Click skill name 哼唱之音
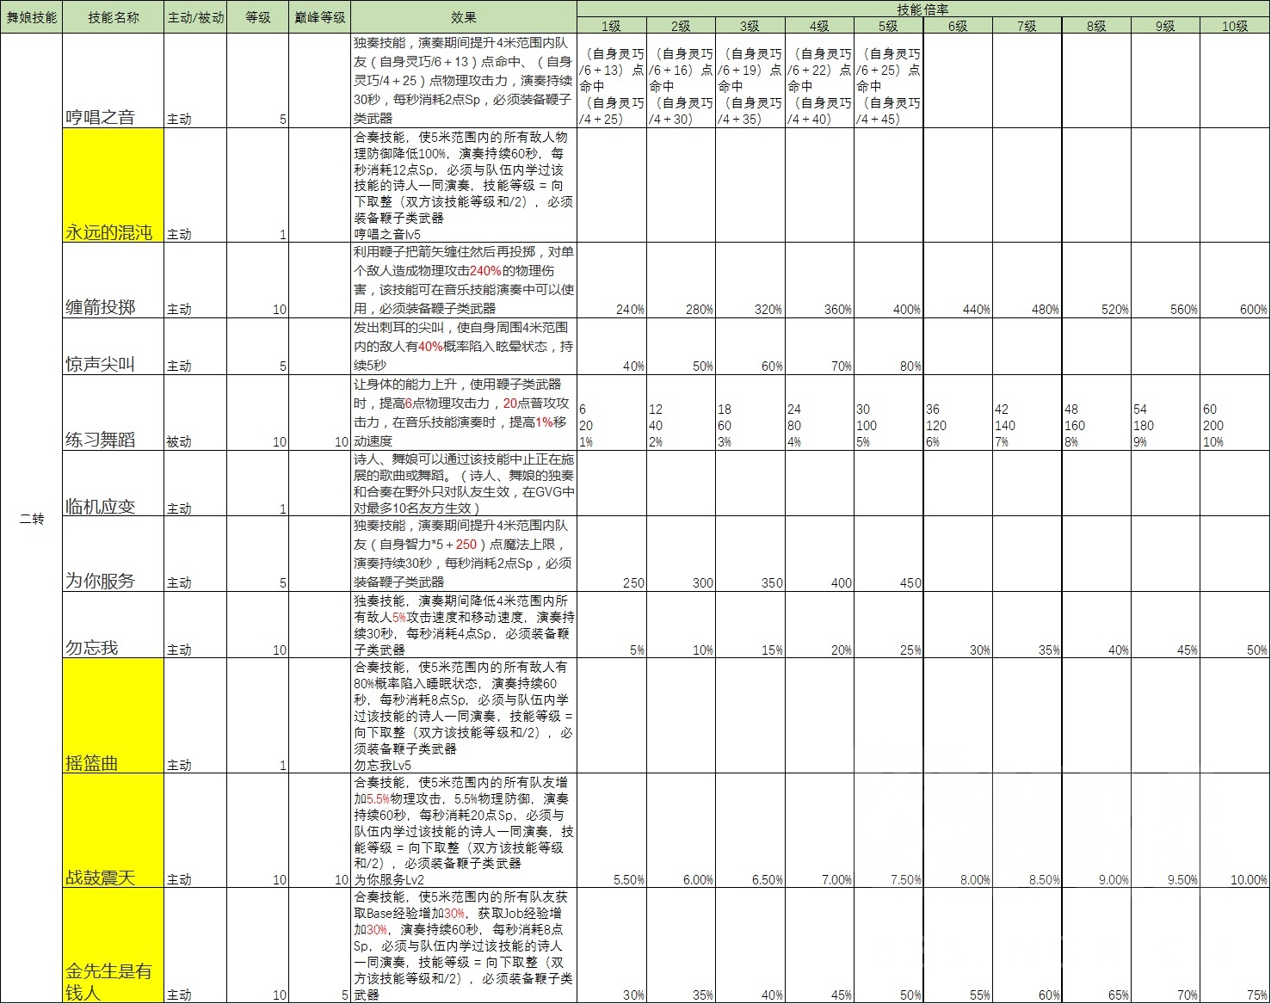The height and width of the screenshot is (1004, 1271). pyautogui.click(x=113, y=81)
